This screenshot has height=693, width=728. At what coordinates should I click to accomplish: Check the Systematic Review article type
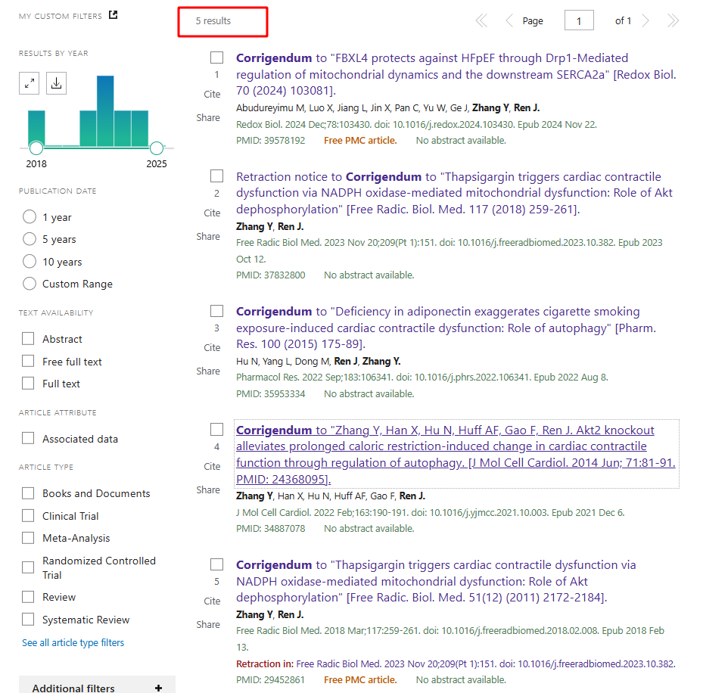(x=28, y=619)
